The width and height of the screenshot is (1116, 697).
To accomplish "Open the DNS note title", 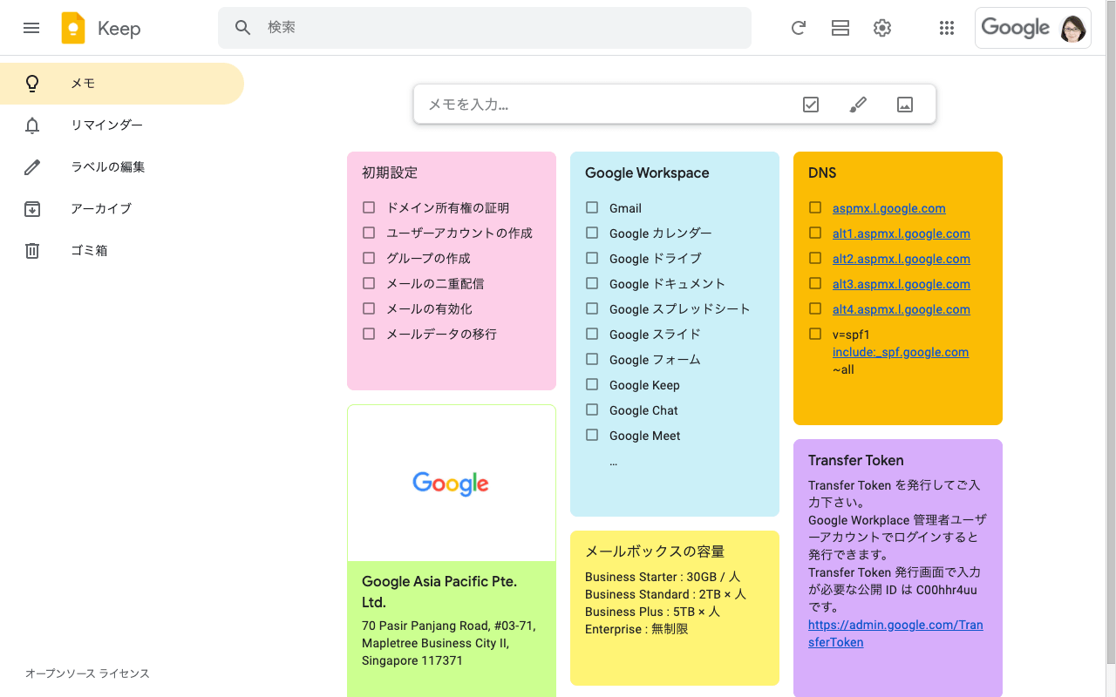I will point(822,173).
